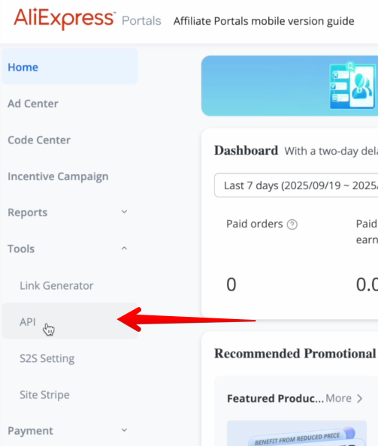
Task: Click the AliExpress logo
Action: (65, 19)
